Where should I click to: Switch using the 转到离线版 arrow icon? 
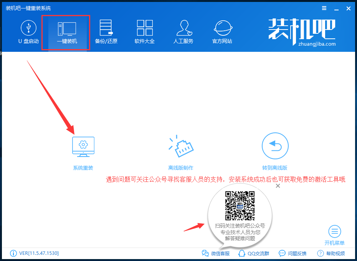tap(275, 146)
